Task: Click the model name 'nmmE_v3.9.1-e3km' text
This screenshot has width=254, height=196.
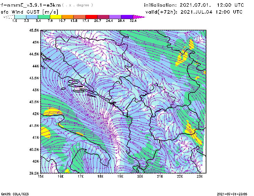Action: pos(32,5)
